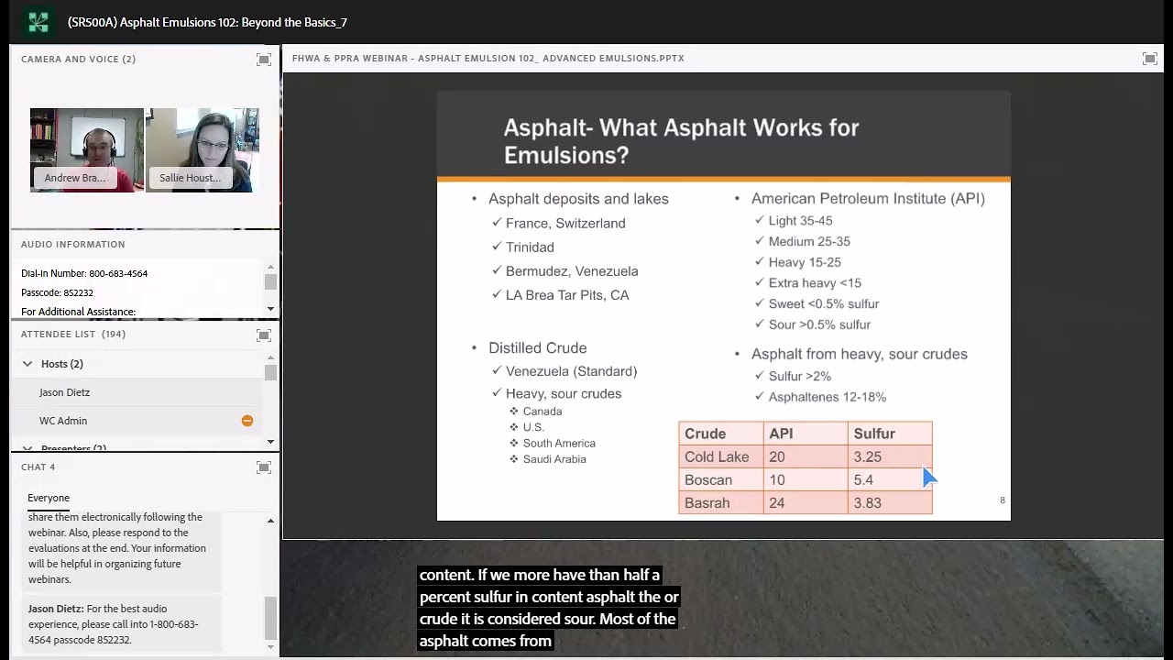Click the Audio Information scroll up arrow
This screenshot has height=660, width=1173.
coord(270,267)
